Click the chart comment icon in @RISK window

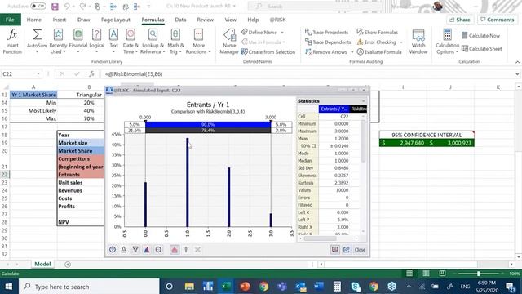pos(335,250)
